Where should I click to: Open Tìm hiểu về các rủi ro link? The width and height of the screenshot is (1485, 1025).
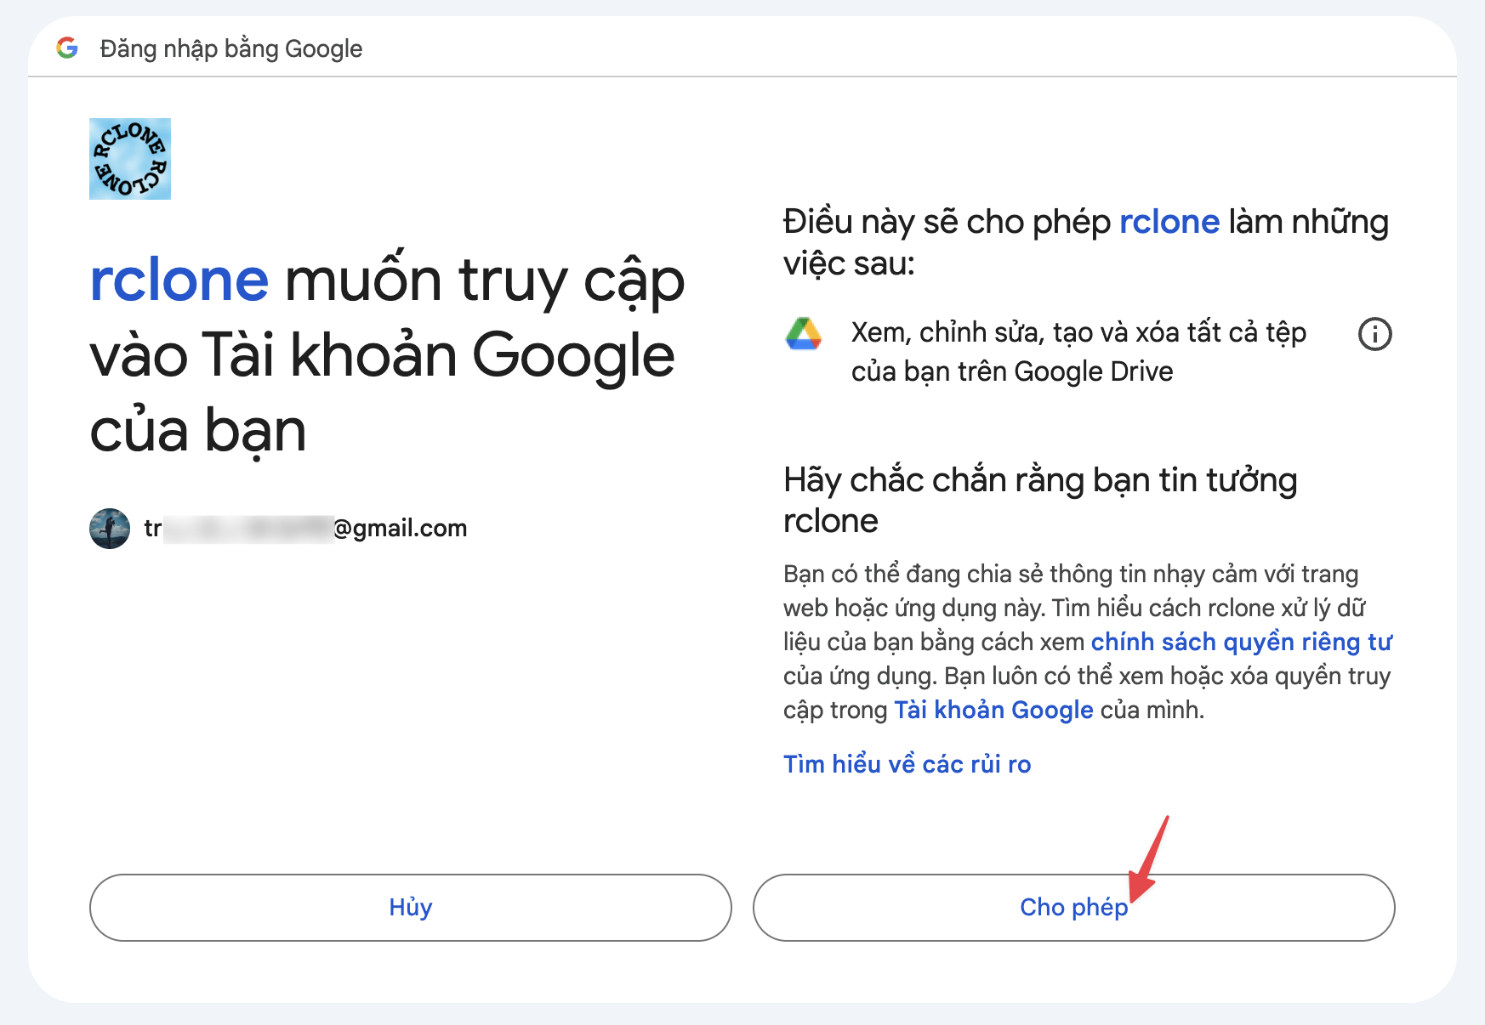point(907,764)
